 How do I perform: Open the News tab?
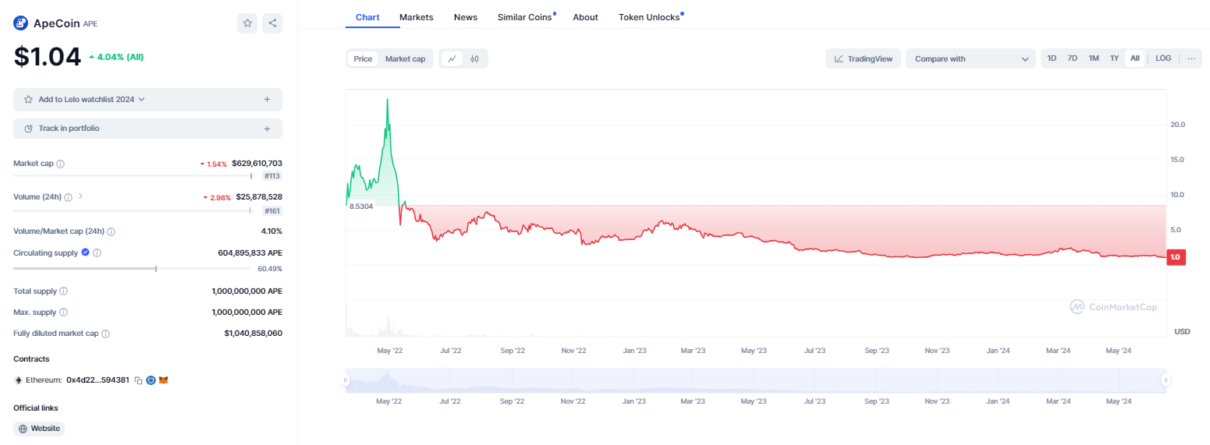466,17
